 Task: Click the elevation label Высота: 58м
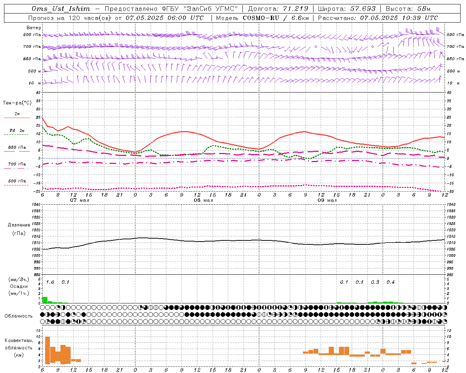[408, 9]
